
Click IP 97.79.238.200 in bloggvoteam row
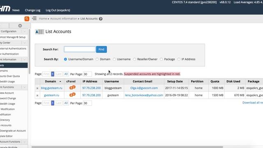tap(91, 88)
